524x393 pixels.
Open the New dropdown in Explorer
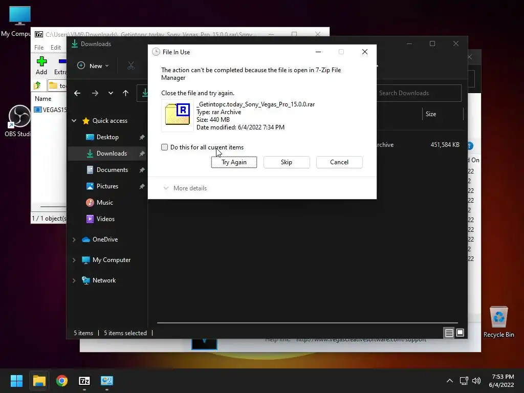click(x=93, y=66)
